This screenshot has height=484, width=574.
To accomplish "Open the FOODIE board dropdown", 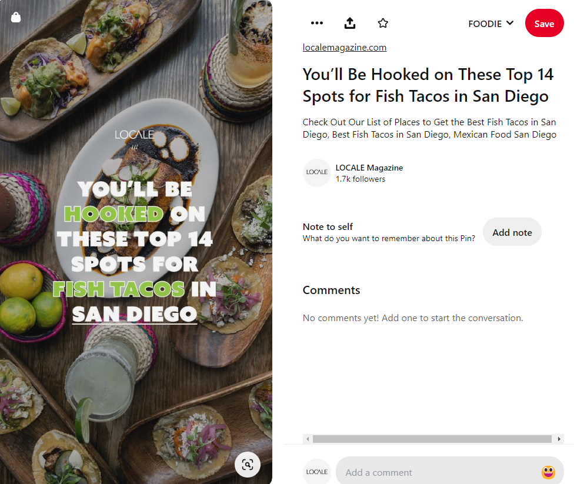I will pos(491,24).
